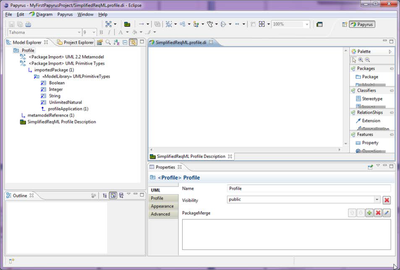Click the select all toolbar icon
The height and width of the screenshot is (270, 400).
(169, 24)
